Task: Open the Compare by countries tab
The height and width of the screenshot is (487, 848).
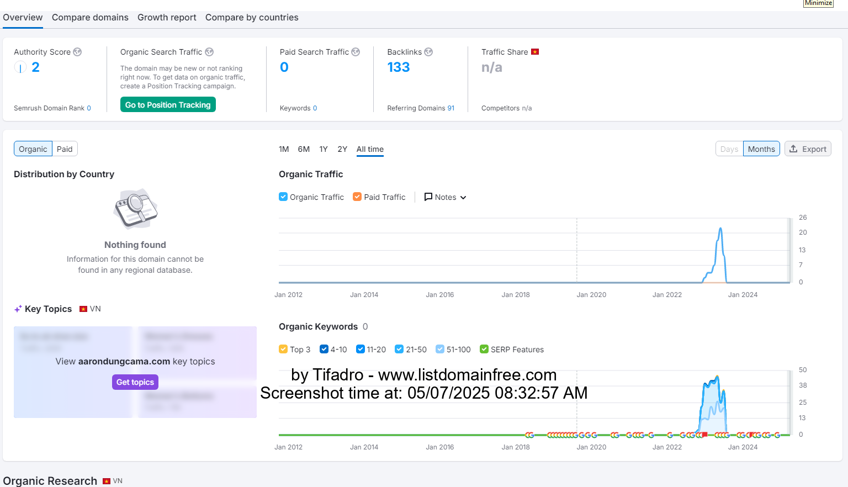Action: coord(252,18)
